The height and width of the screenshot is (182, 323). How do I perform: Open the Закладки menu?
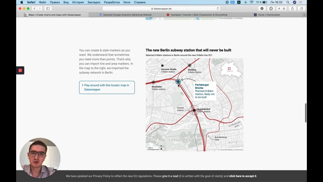click(x=94, y=2)
